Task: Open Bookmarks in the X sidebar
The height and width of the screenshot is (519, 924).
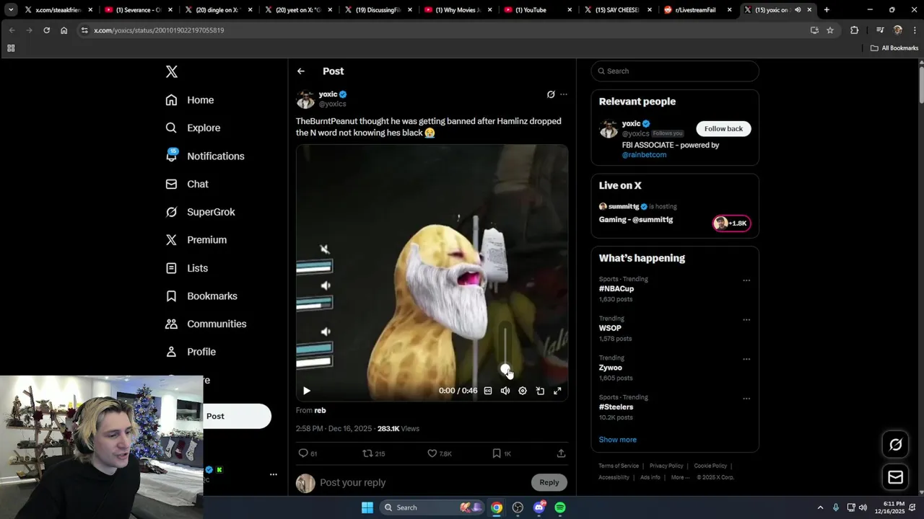Action: pos(201,296)
